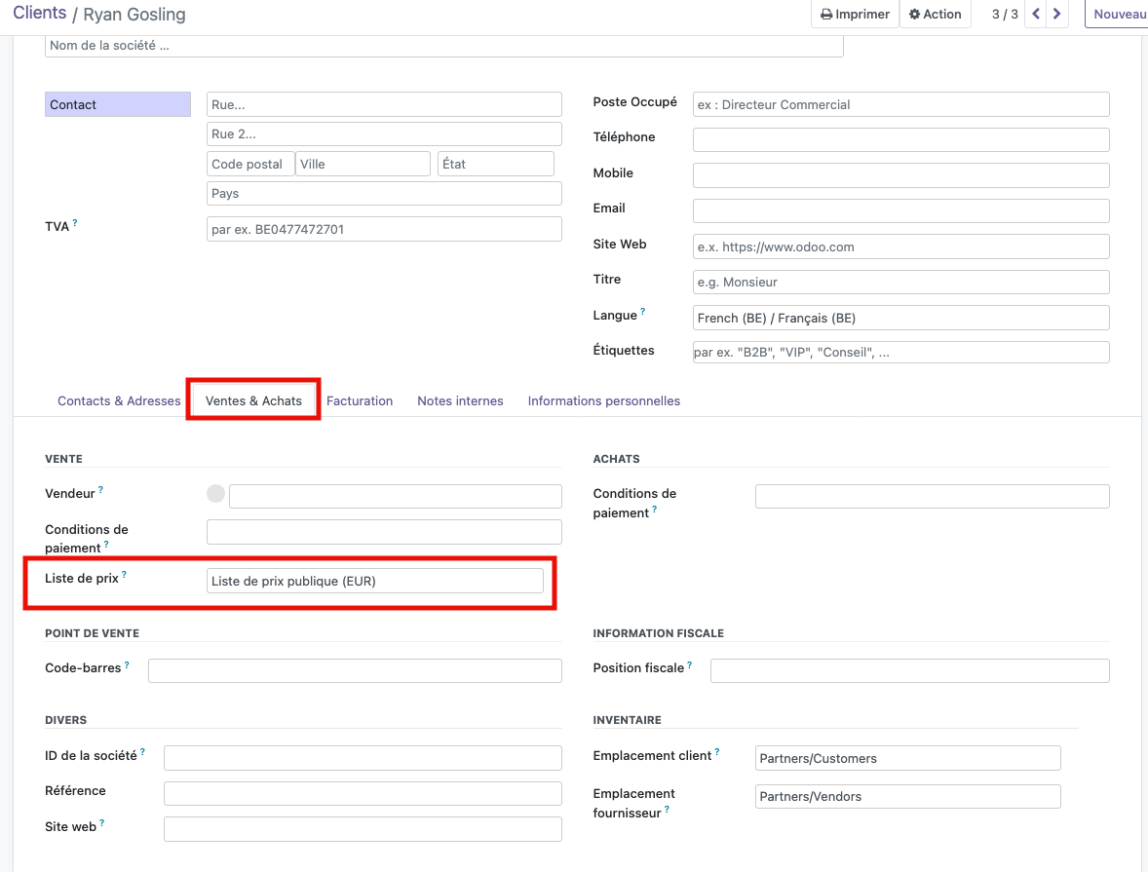Viewport: 1148px width, 872px height.
Task: Switch to the Informations personnelles tab
Action: (x=603, y=400)
